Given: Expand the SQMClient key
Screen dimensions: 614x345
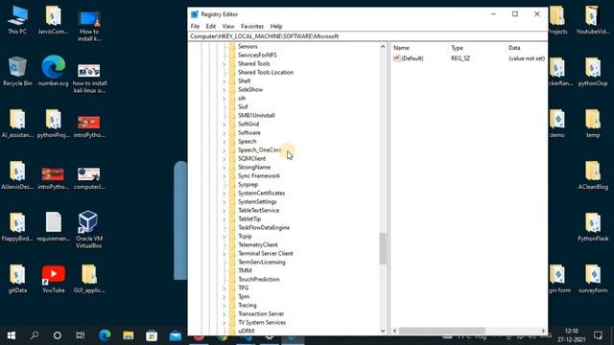Looking at the screenshot, I should (224, 159).
